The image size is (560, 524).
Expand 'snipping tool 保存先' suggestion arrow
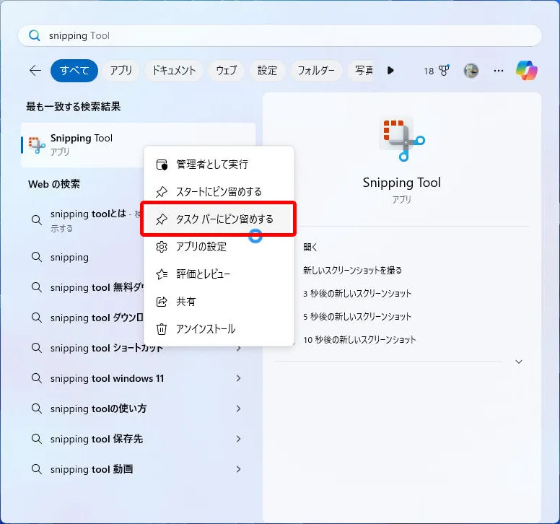(x=239, y=439)
